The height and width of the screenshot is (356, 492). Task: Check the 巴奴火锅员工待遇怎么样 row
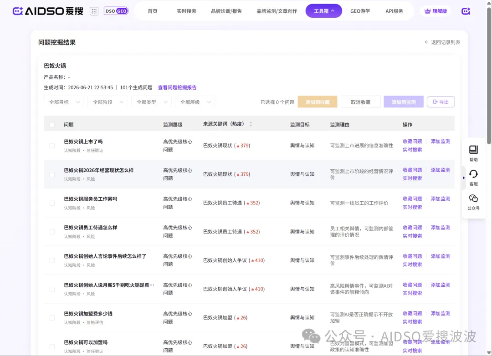52,232
